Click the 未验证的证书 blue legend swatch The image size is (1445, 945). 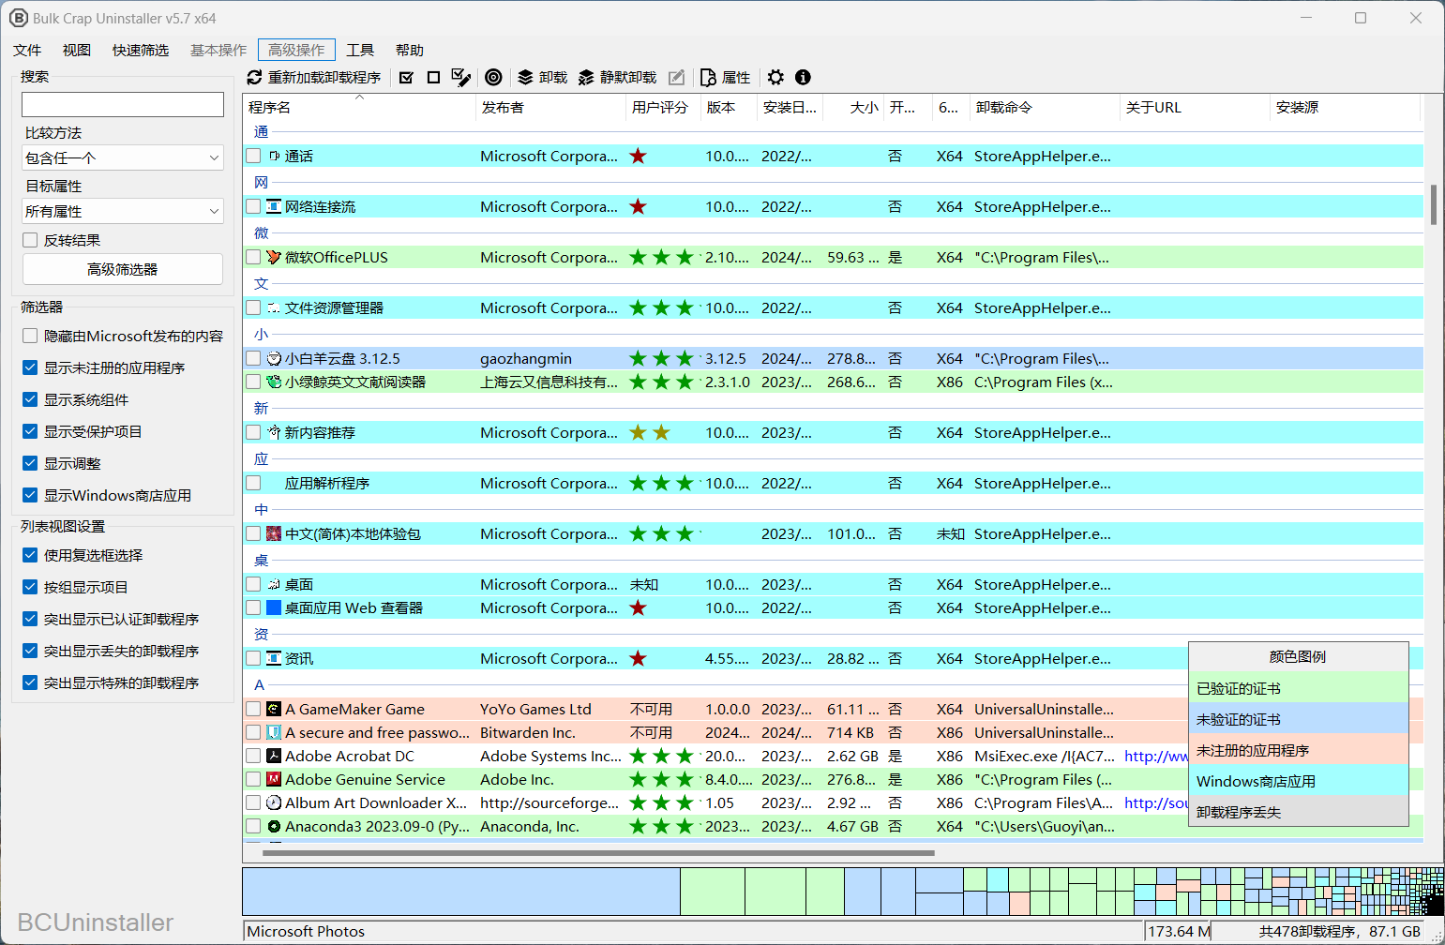tap(1298, 719)
